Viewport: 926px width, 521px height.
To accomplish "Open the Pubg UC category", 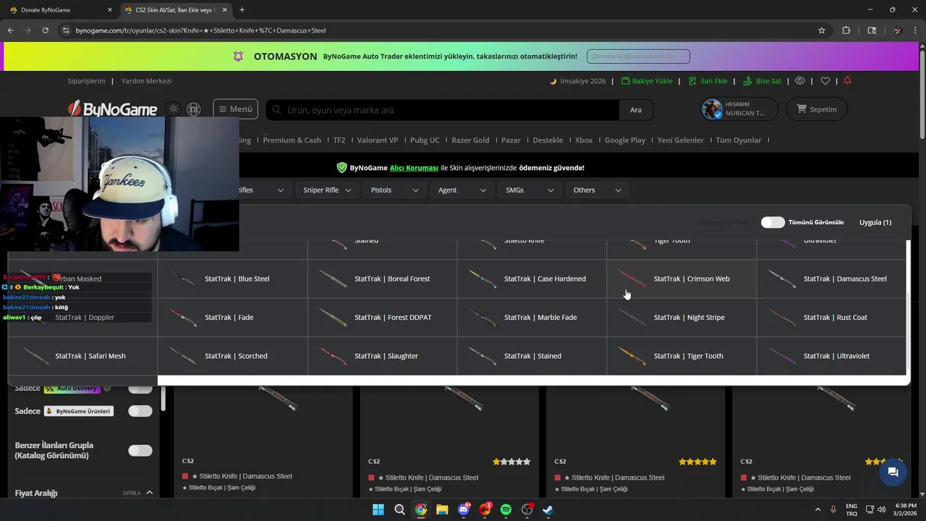I will coord(425,140).
